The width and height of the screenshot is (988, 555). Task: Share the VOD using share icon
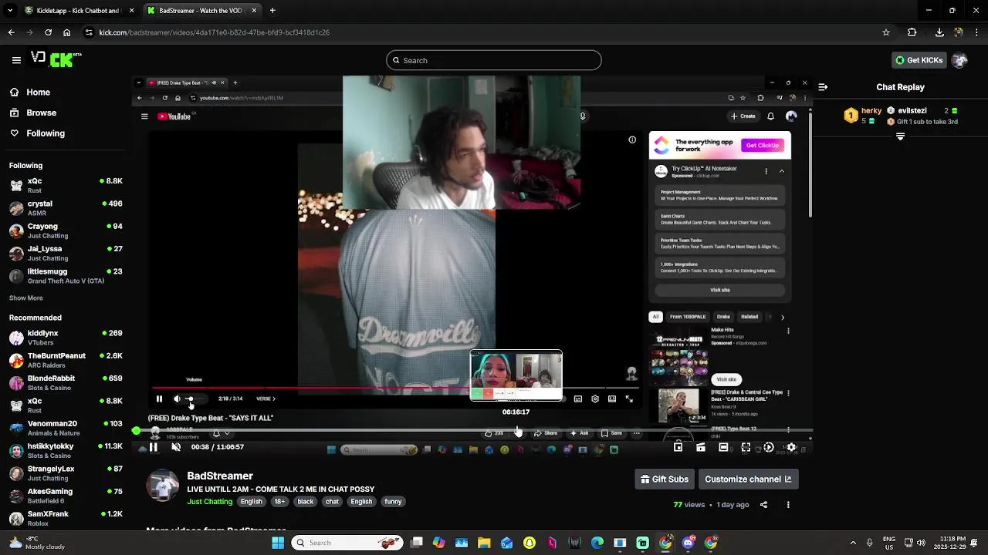pyautogui.click(x=763, y=505)
